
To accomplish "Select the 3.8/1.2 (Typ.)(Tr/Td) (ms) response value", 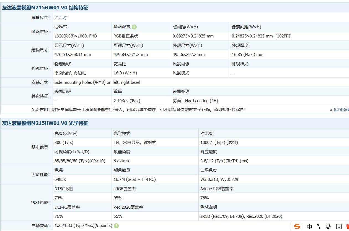I will (224, 161).
